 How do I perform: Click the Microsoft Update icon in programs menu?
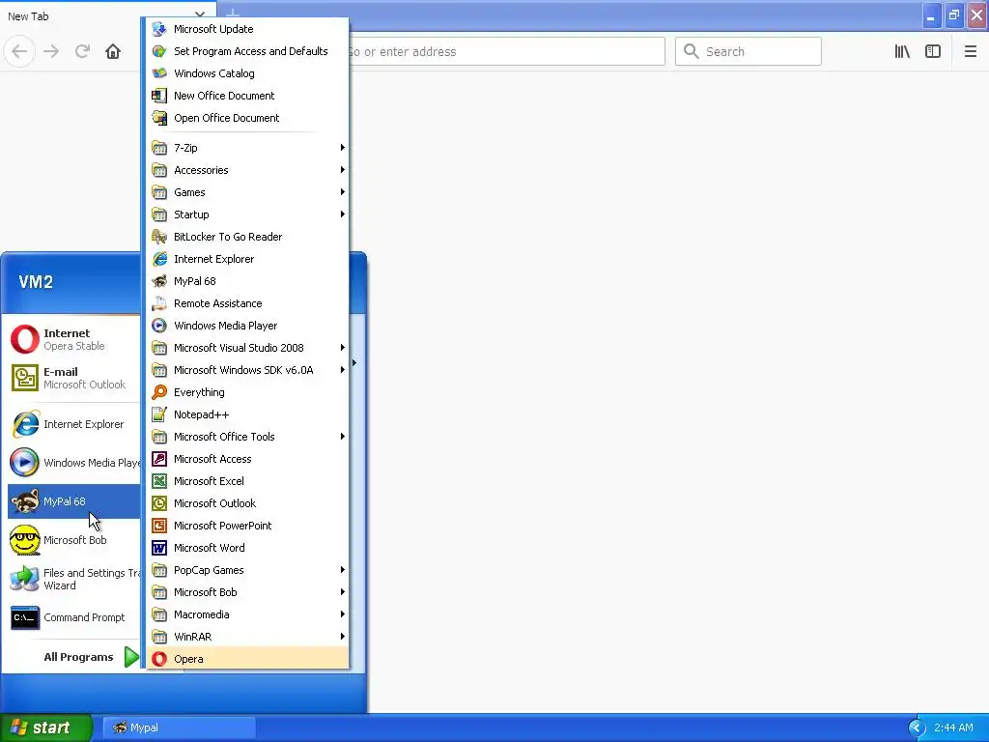(x=159, y=29)
